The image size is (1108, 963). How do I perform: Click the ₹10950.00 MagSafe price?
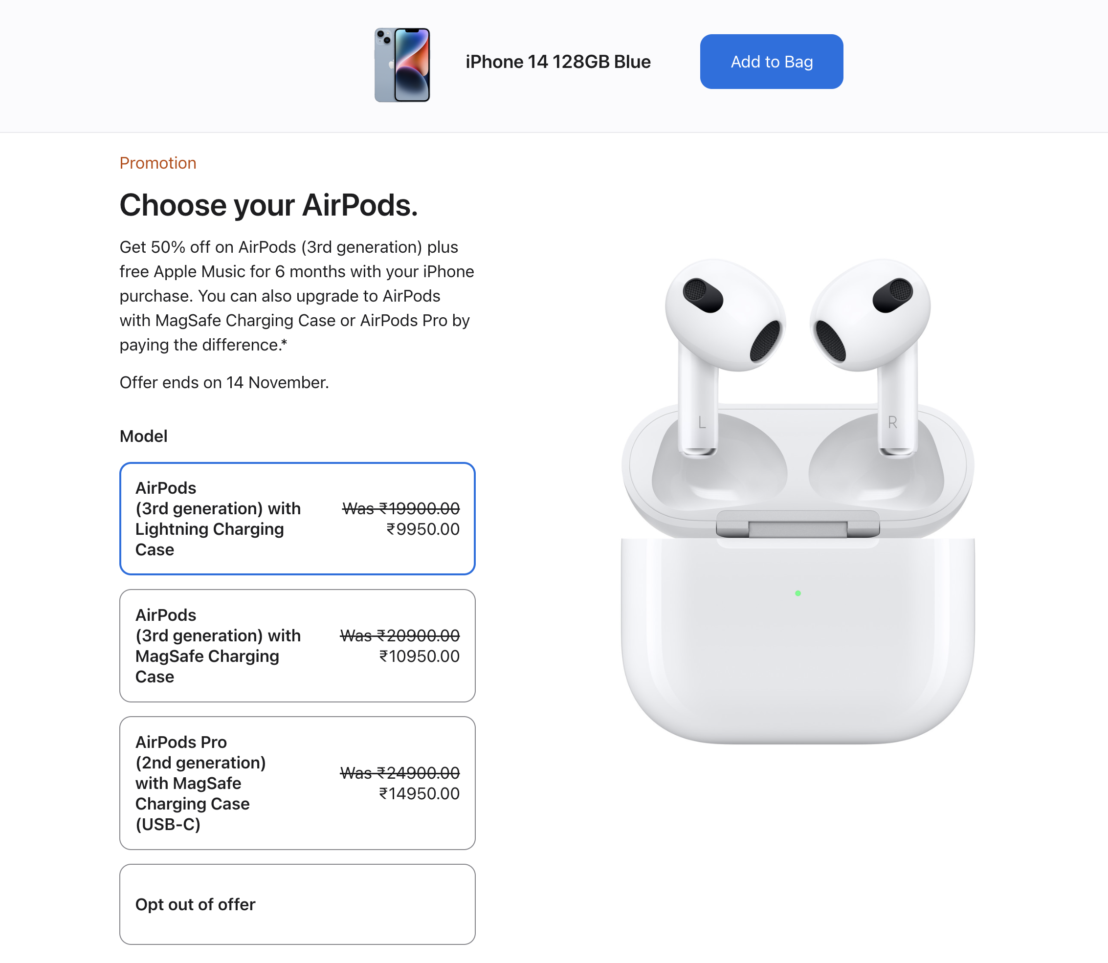tap(420, 656)
